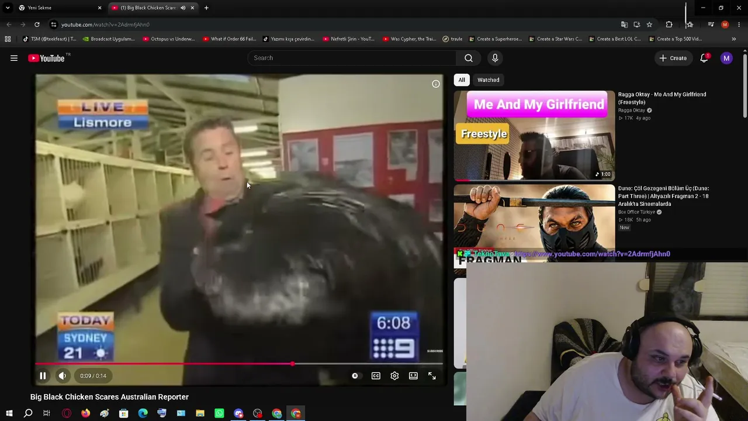Open the Dune: Çöl Gezegeni title link
The height and width of the screenshot is (421, 748).
tap(663, 196)
